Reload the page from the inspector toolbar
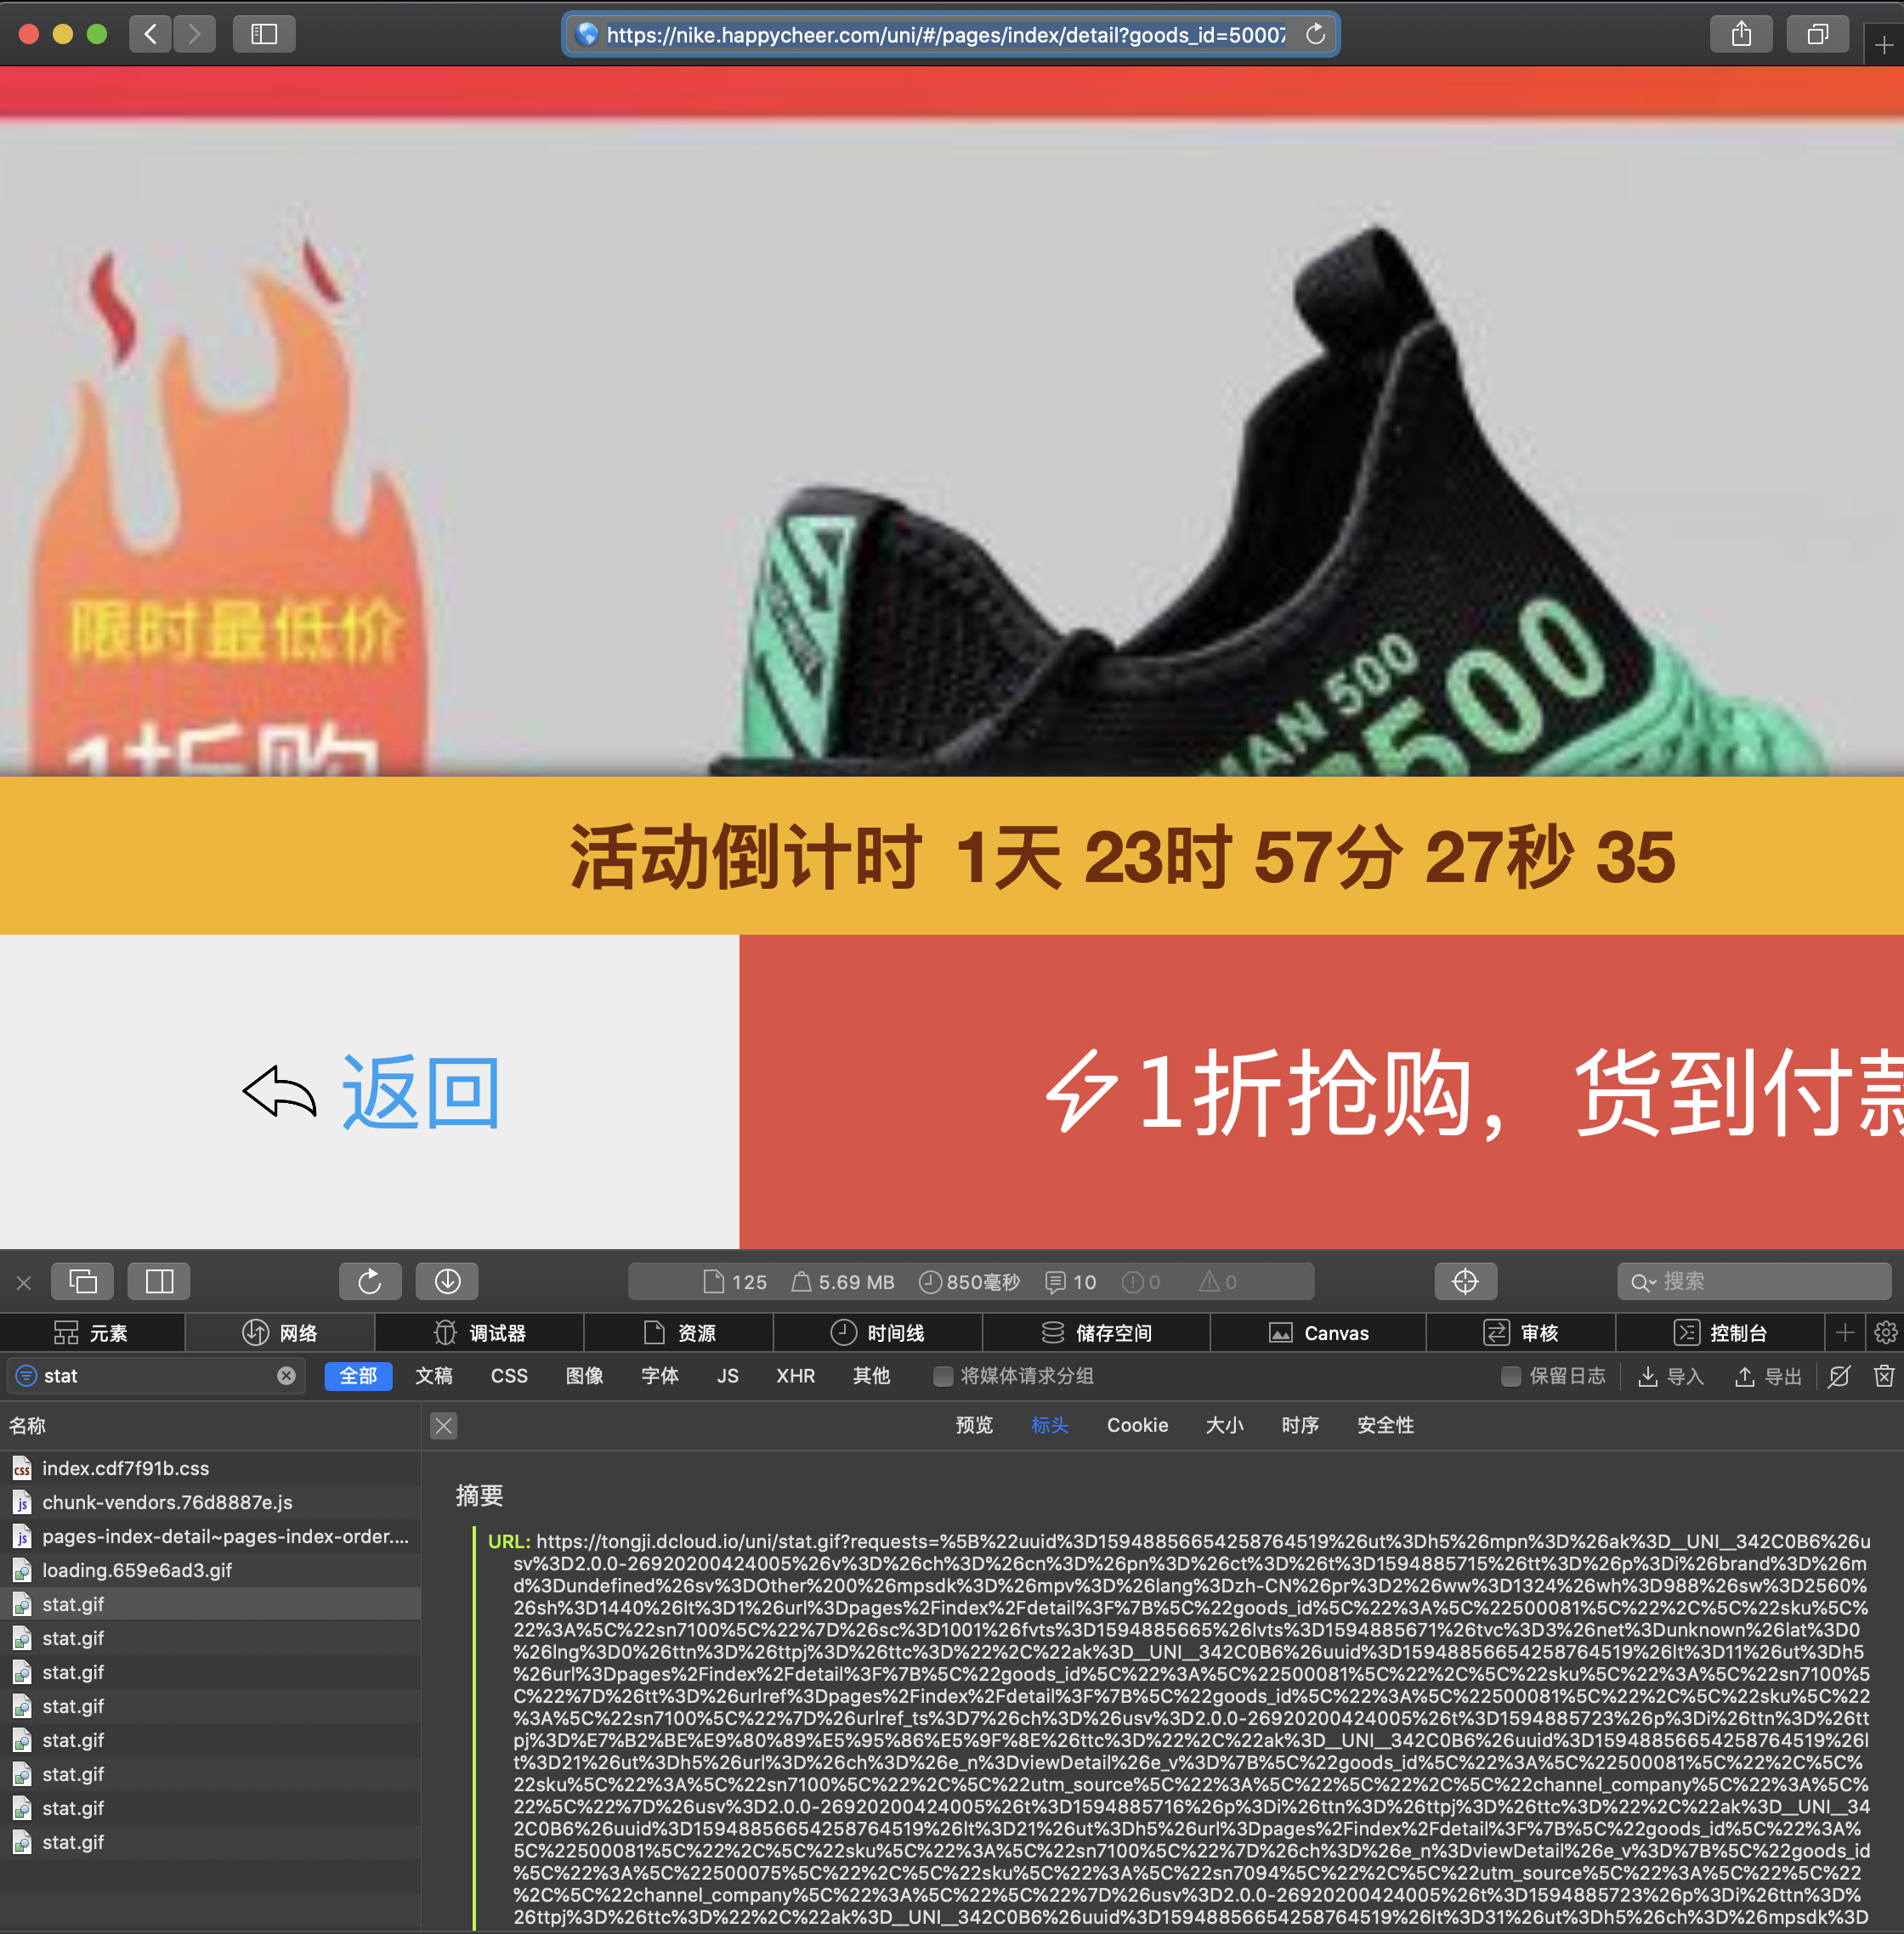The image size is (1904, 1934). click(x=370, y=1281)
